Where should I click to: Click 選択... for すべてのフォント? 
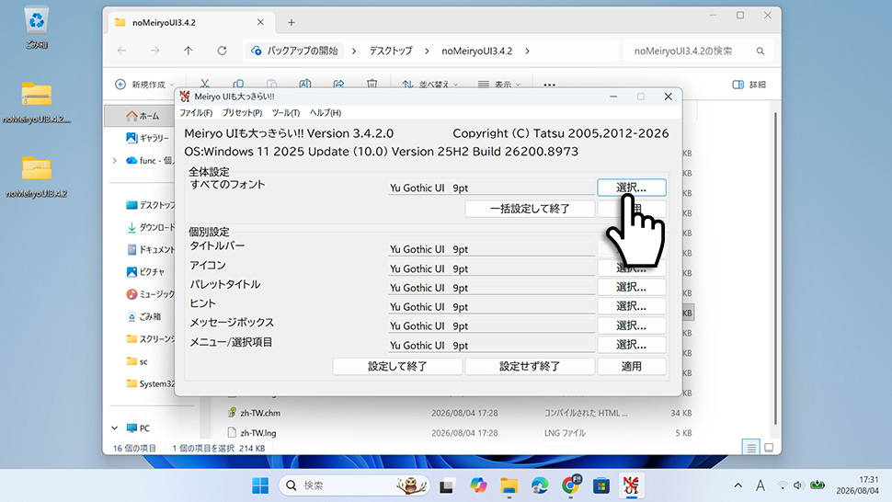pyautogui.click(x=632, y=188)
